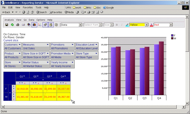Viewport: 190px width, 114px height.
Task: Open the report View menu
Action: tap(19, 20)
